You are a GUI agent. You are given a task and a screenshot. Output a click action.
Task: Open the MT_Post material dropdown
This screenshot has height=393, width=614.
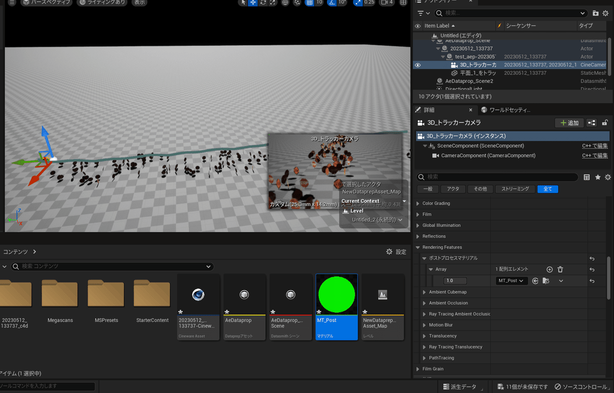pyautogui.click(x=512, y=281)
